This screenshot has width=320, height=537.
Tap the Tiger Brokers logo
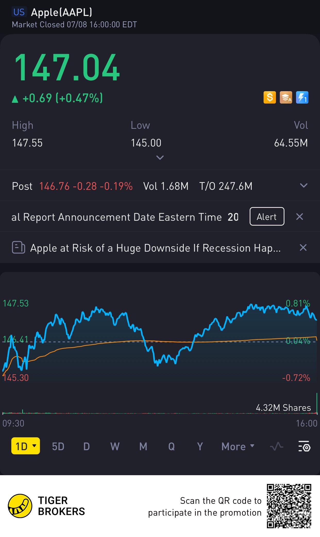coord(20,506)
